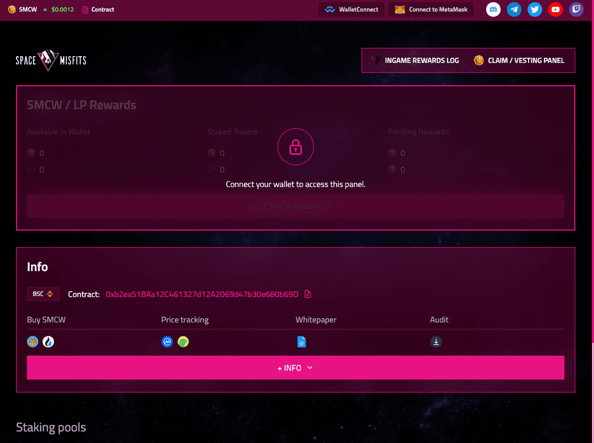Open the YouTube social icon
This screenshot has width=594, height=443.
(x=555, y=9)
